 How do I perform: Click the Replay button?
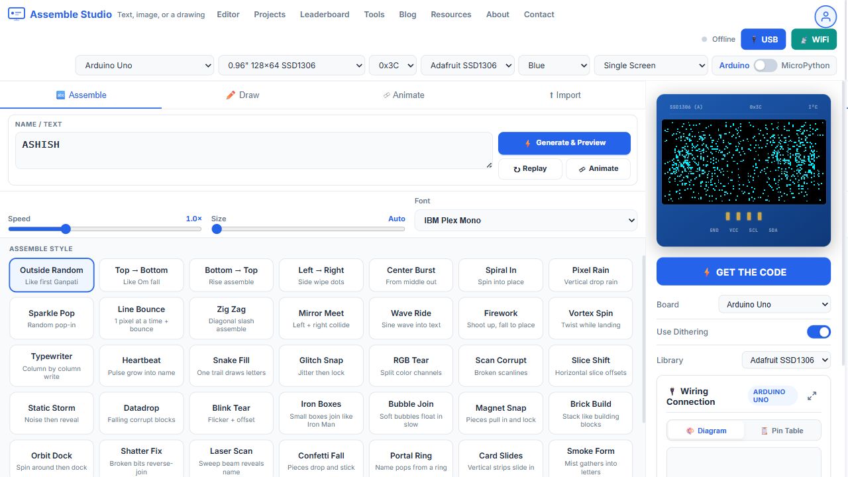530,169
